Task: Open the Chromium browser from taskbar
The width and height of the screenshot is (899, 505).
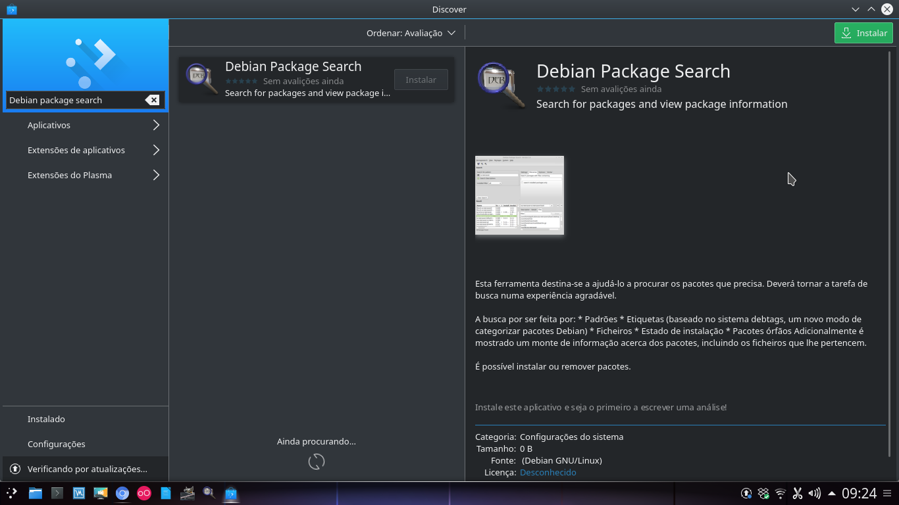Action: click(x=122, y=493)
